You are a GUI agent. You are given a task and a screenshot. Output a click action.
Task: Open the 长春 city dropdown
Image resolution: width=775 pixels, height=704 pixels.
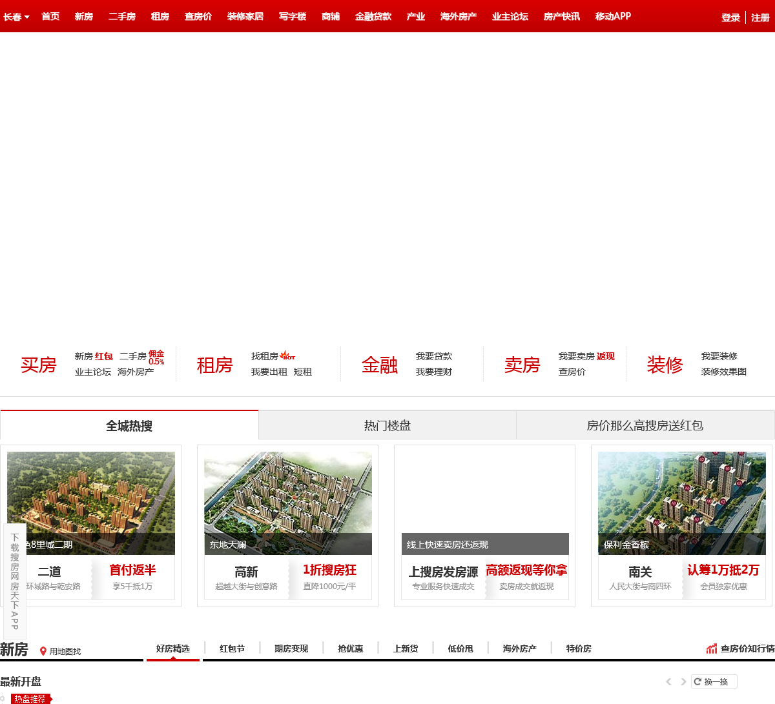16,17
